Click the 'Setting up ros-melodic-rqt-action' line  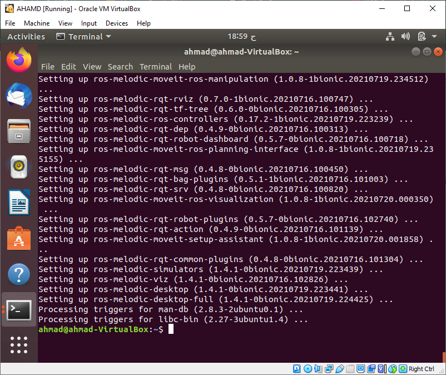coord(210,229)
